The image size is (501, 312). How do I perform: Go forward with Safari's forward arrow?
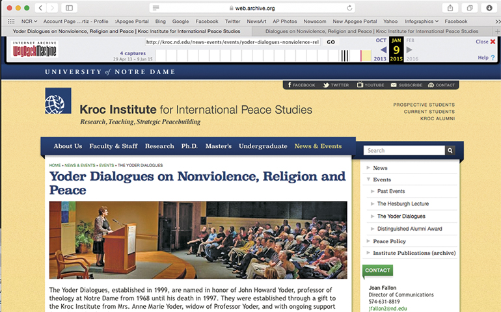(x=53, y=8)
